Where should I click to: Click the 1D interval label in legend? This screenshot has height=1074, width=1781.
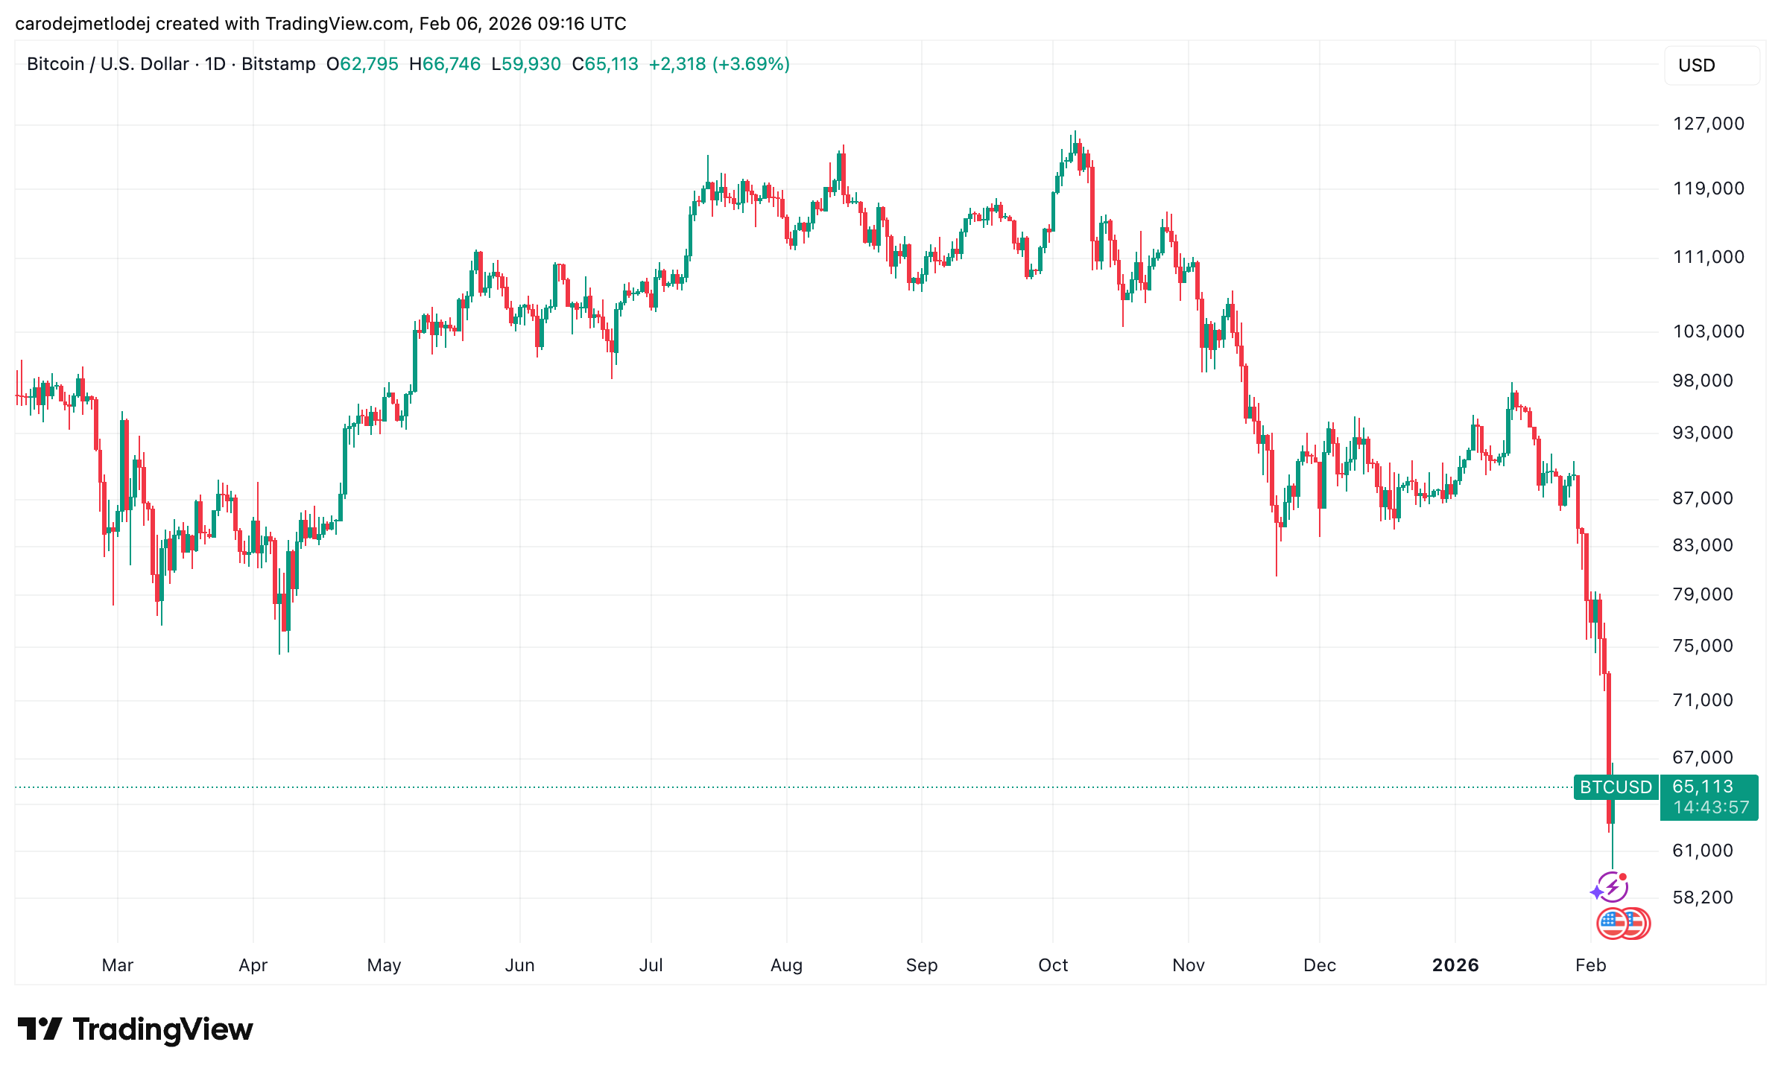point(215,64)
